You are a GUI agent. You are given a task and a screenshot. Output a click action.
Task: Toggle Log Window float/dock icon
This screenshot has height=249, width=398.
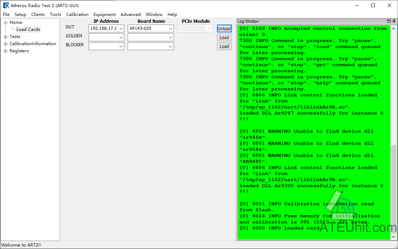[389, 21]
